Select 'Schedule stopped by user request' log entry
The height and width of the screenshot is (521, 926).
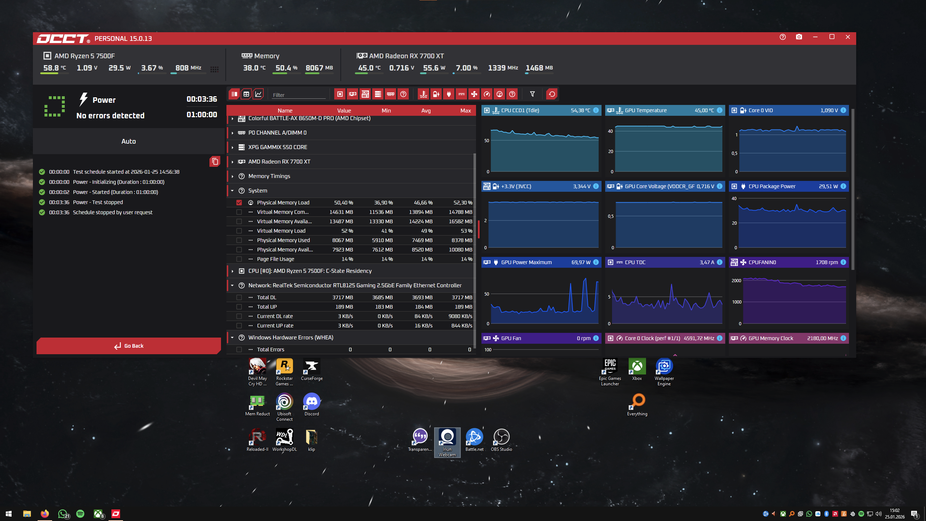coord(112,212)
